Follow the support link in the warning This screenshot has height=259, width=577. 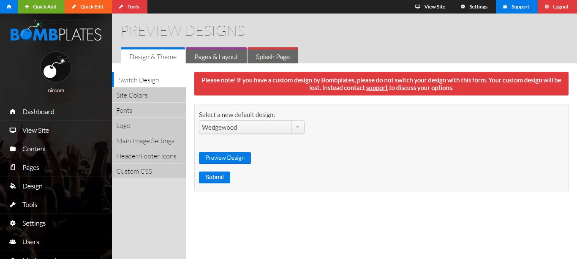(377, 88)
